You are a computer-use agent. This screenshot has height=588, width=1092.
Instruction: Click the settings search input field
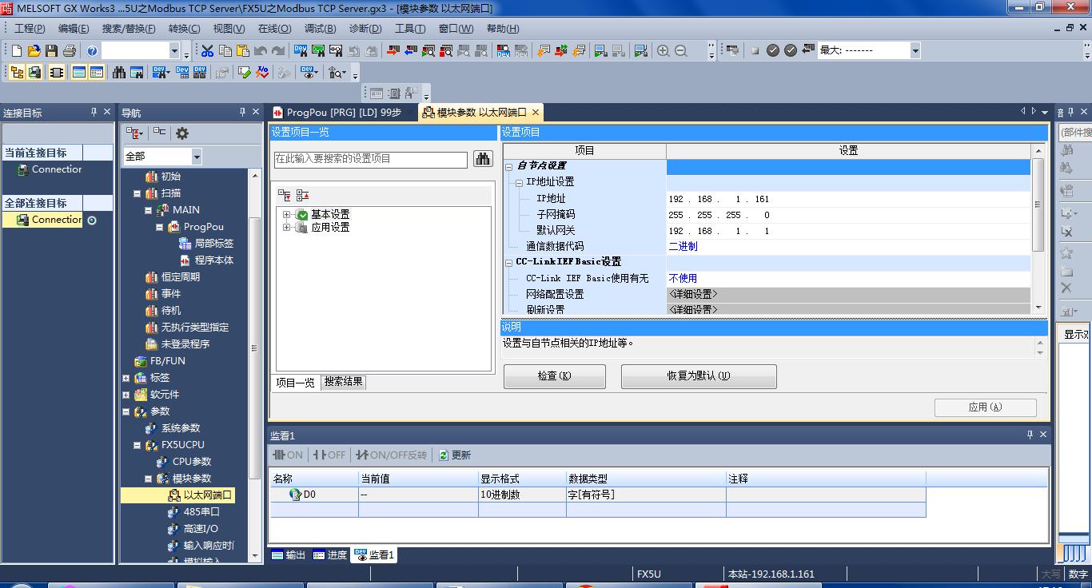tap(370, 159)
